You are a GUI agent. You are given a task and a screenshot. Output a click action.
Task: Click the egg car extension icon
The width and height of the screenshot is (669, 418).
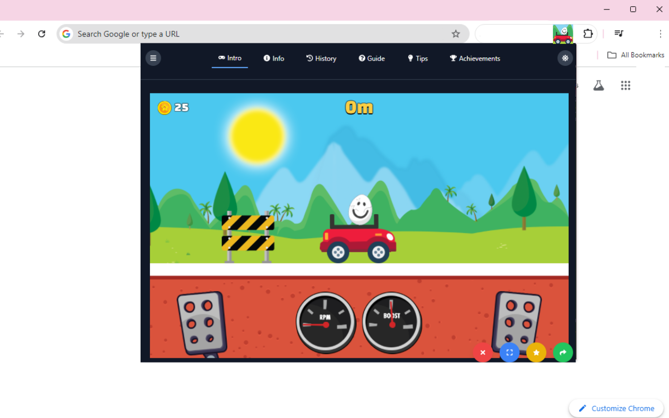tap(563, 34)
